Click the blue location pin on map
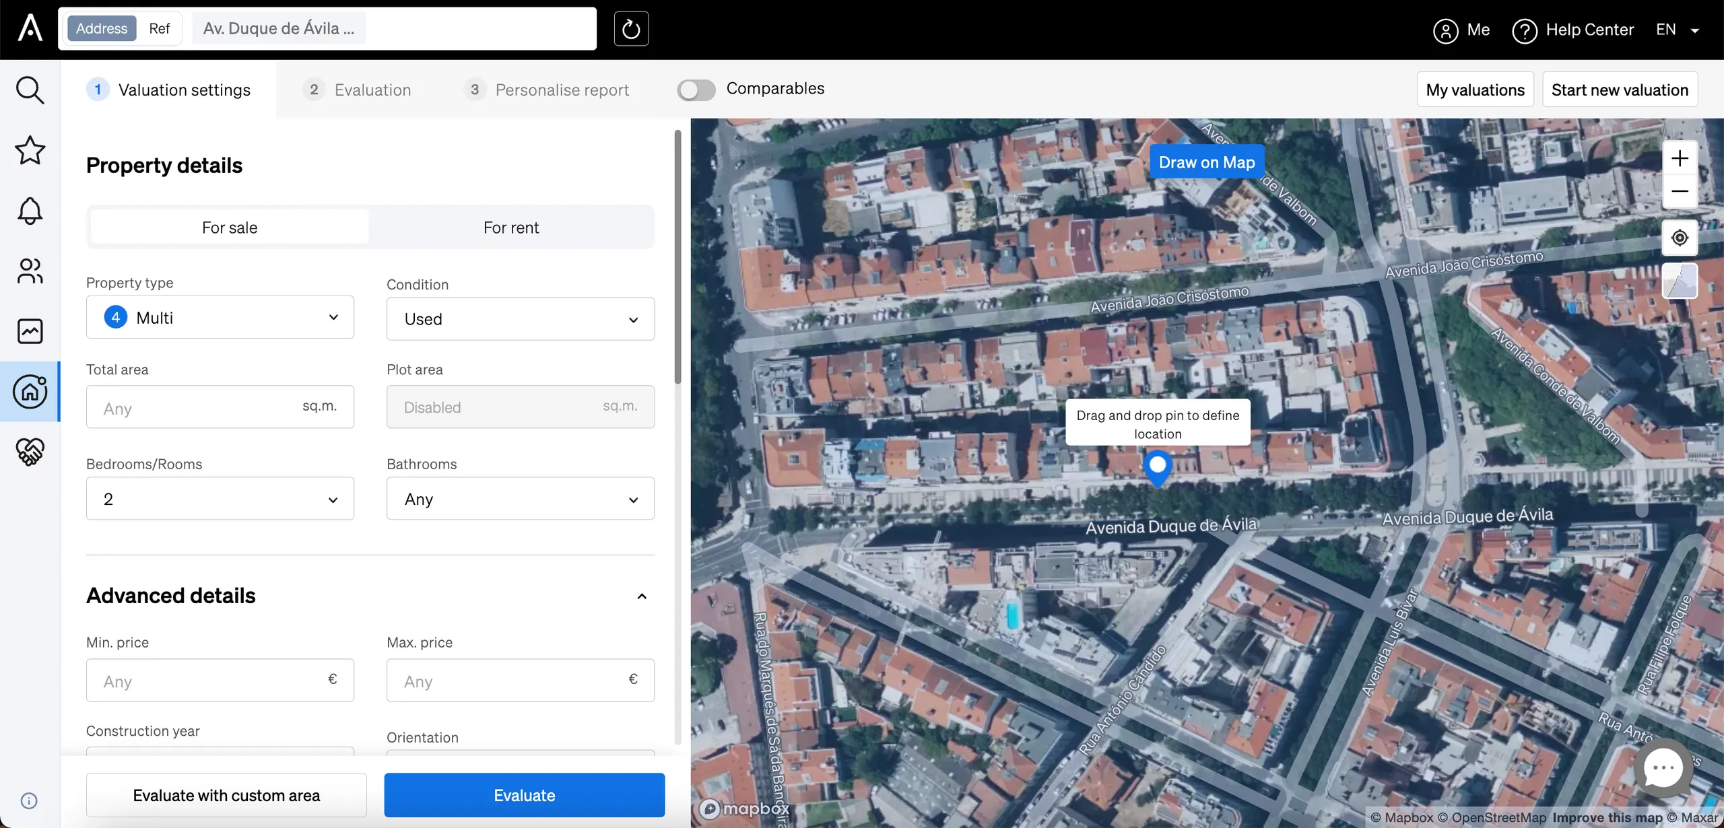 (1158, 469)
